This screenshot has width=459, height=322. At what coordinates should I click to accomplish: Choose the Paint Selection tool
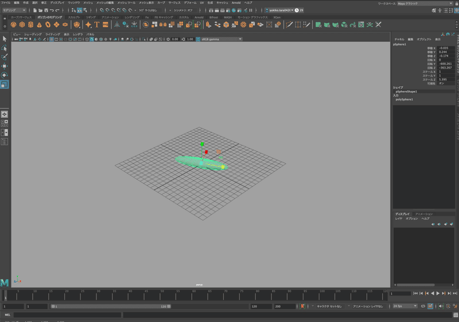click(5, 57)
